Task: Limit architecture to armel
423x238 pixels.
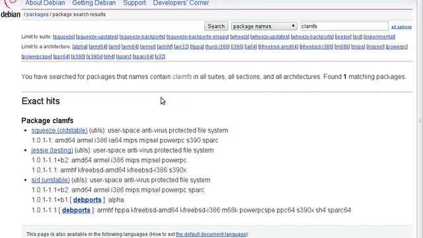Action: 148,47
